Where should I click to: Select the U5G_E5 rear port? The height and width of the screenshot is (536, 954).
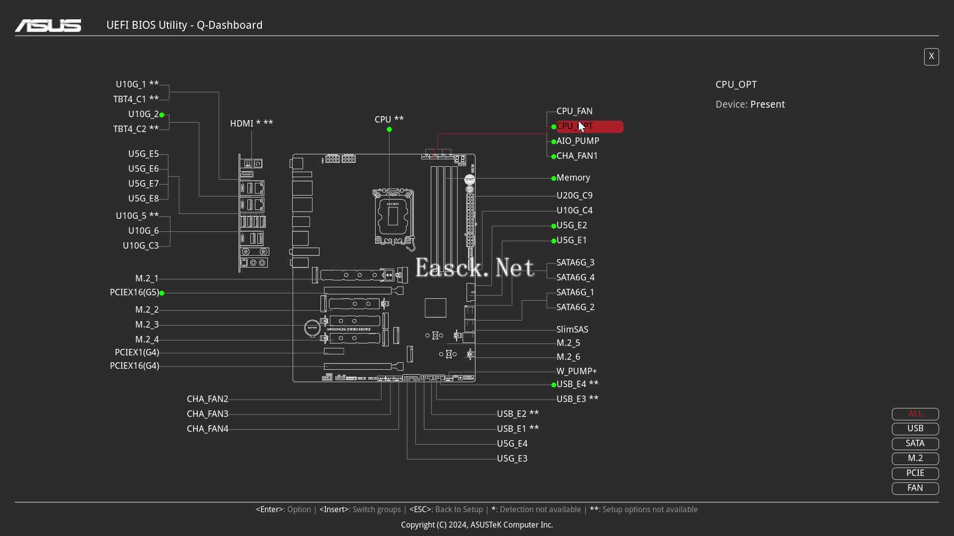(x=144, y=154)
